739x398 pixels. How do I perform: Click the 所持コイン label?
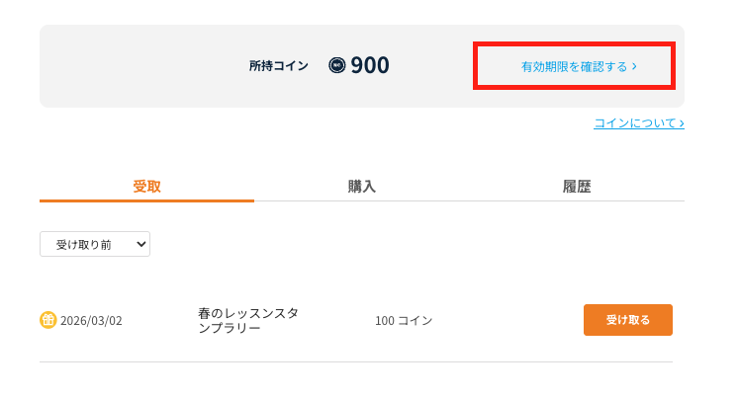tap(279, 66)
